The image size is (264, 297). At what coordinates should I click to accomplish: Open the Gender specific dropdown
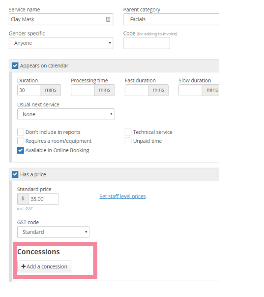pos(61,43)
